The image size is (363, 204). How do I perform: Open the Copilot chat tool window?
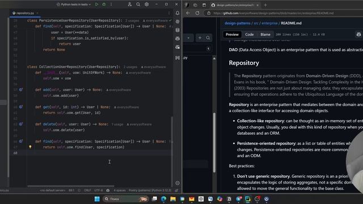178,47
